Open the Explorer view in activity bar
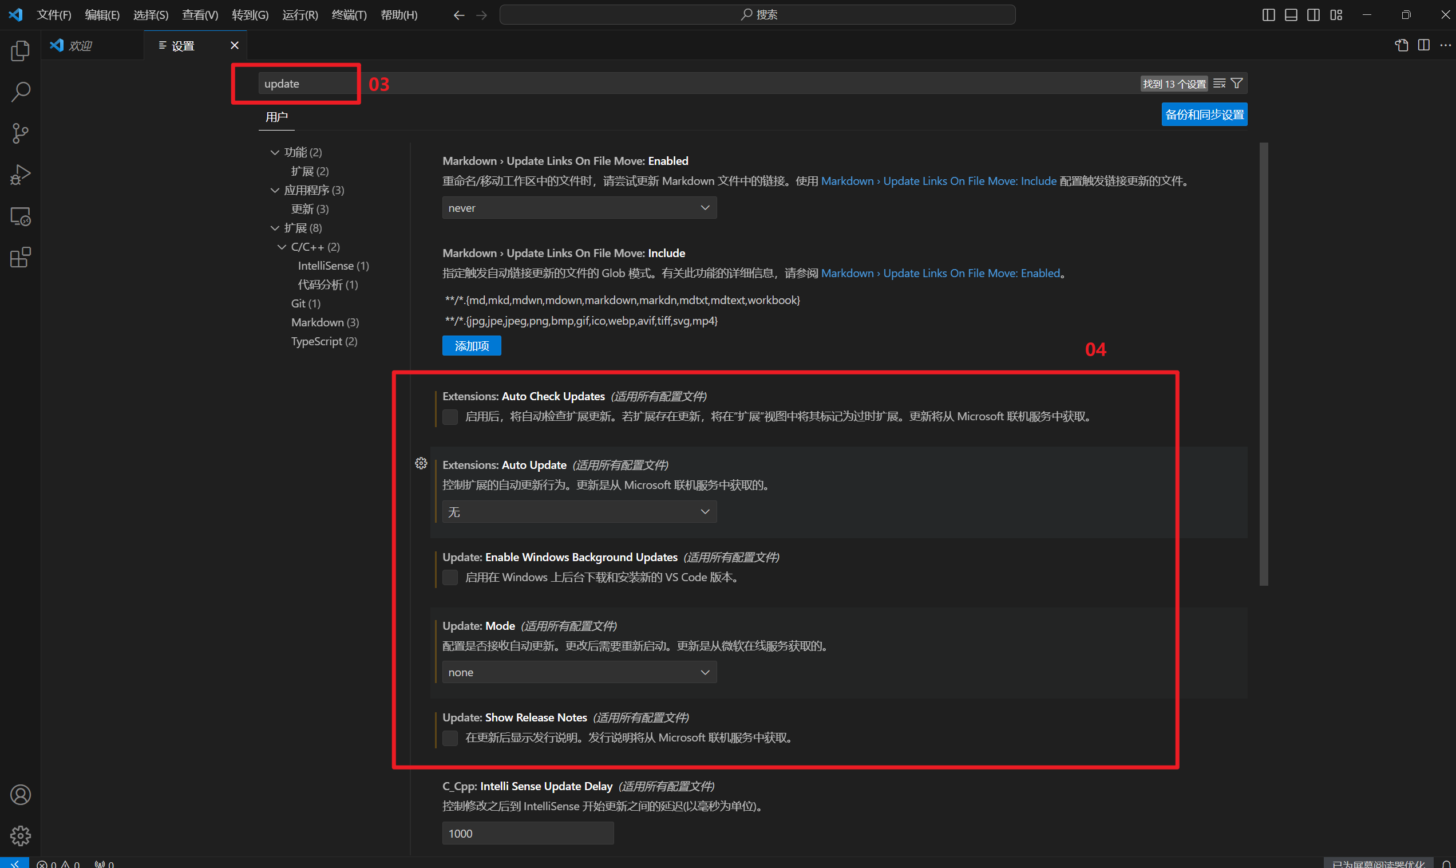The width and height of the screenshot is (1456, 868). pos(21,51)
